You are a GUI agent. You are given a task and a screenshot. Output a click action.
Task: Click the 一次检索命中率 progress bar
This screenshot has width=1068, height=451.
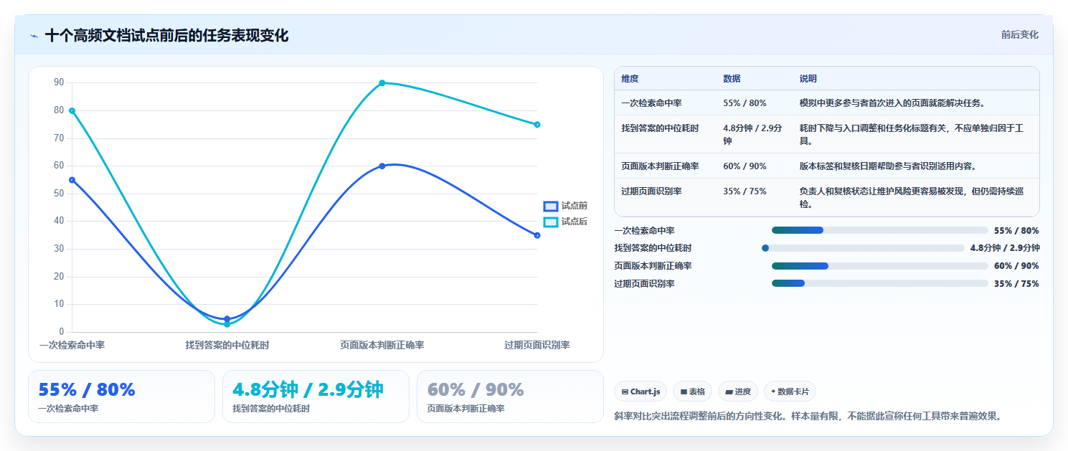[x=879, y=230]
